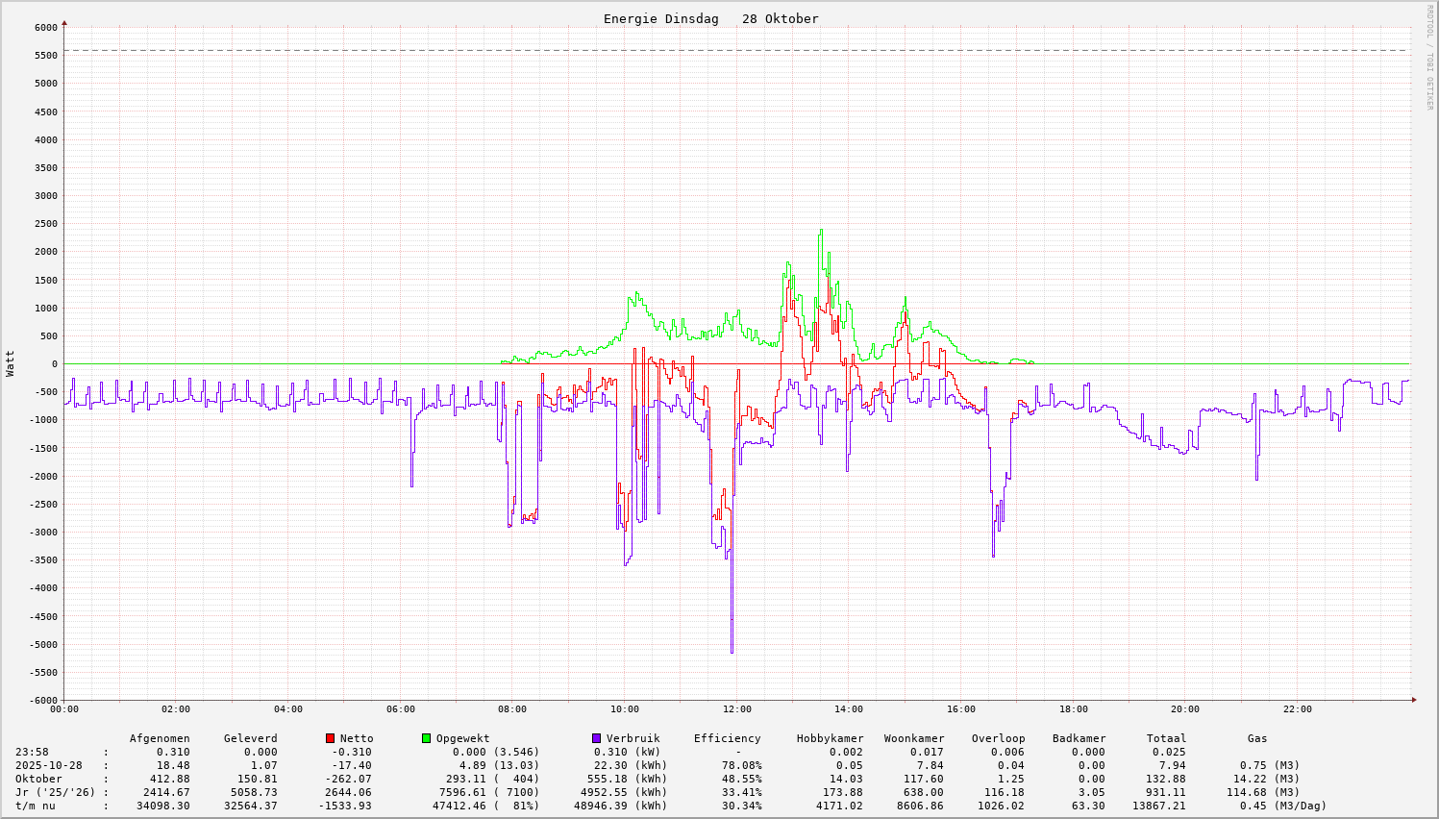Click the RRDTOOL / TOBI OETIKER watermark
The width and height of the screenshot is (1439, 819).
[1429, 57]
